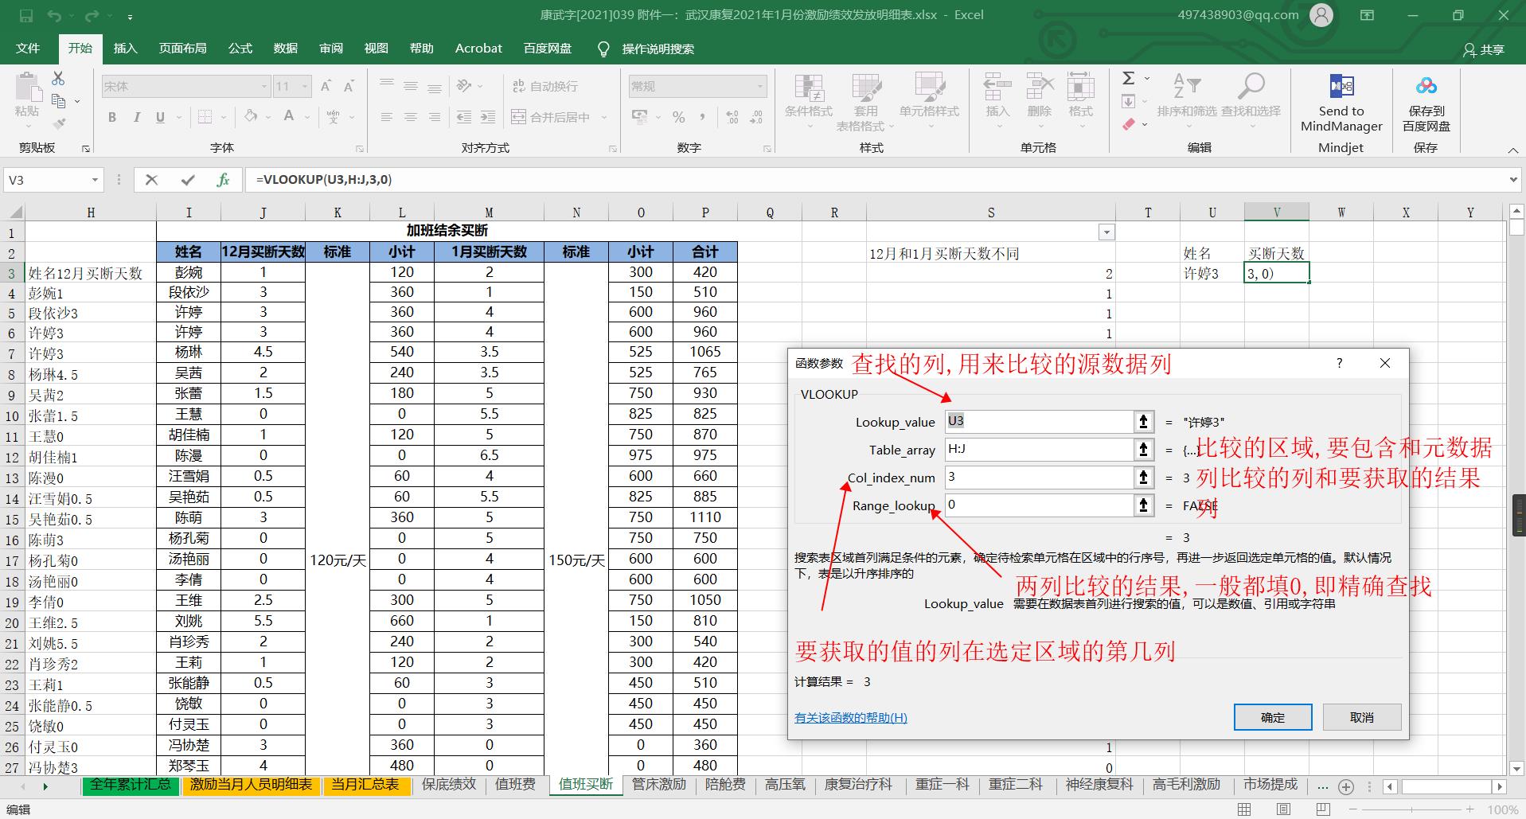The width and height of the screenshot is (1526, 819).
Task: Open the filter dropdown in column S
Action: [x=1106, y=232]
